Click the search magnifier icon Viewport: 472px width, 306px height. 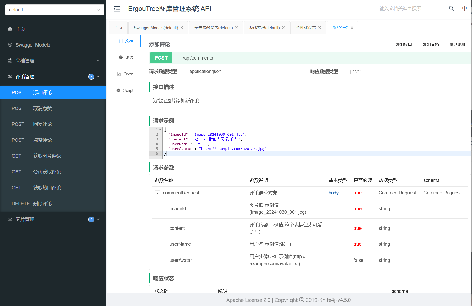point(451,8)
